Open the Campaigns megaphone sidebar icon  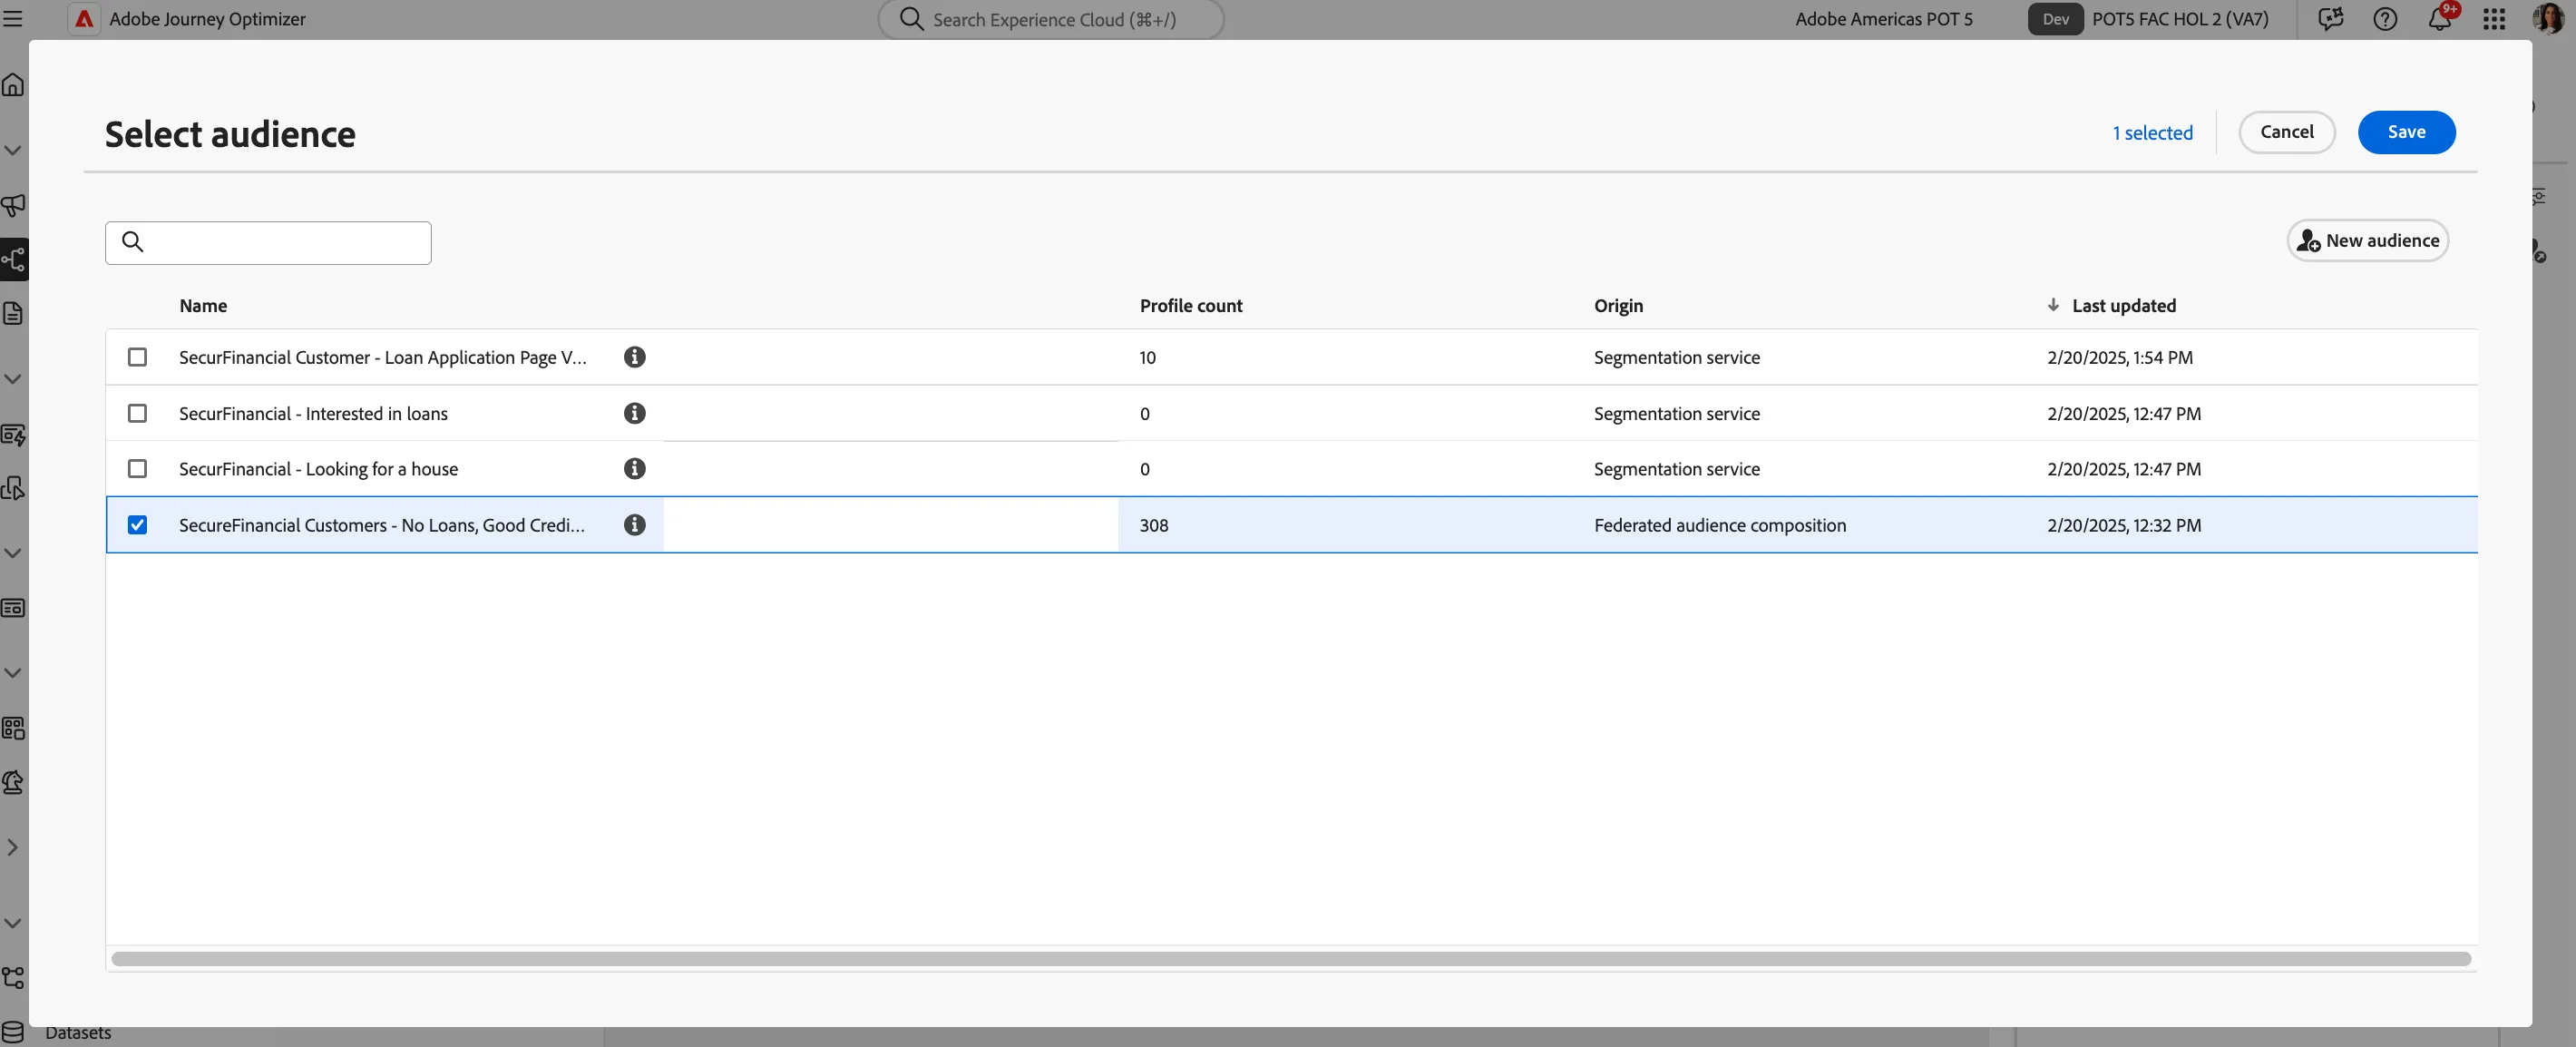click(13, 205)
